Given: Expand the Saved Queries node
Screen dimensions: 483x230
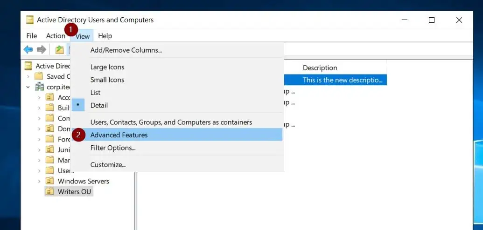Looking at the screenshot, I should pos(28,76).
